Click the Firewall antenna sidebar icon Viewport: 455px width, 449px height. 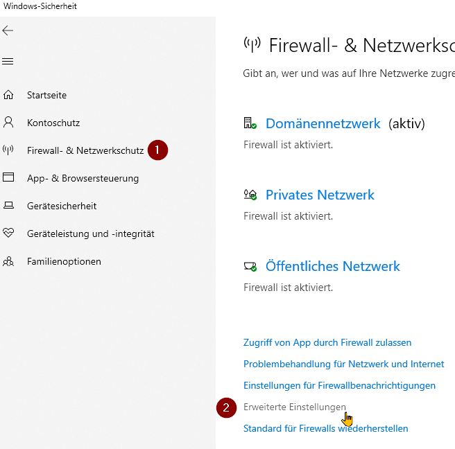8,150
